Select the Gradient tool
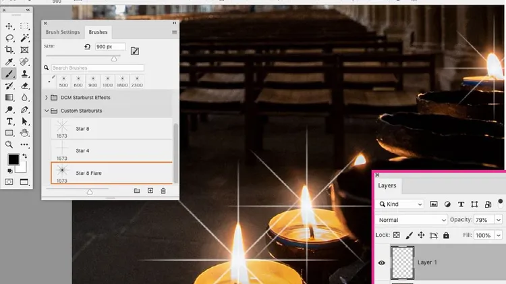Screen dimensions: 506x284 click(9, 97)
